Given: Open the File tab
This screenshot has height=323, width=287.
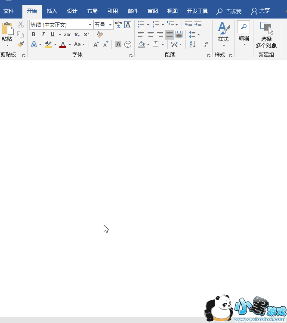Looking at the screenshot, I should (x=9, y=11).
